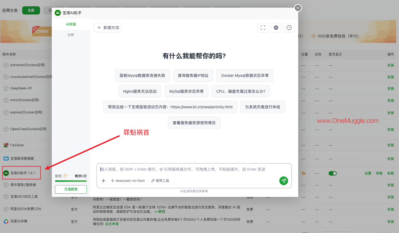Install Fail2ban via 安装 link

[x=391, y=145]
